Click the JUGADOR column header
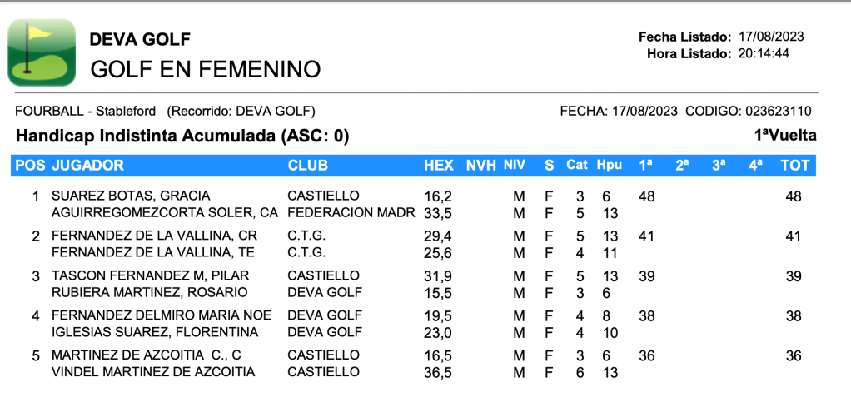This screenshot has width=851, height=407. [x=87, y=166]
